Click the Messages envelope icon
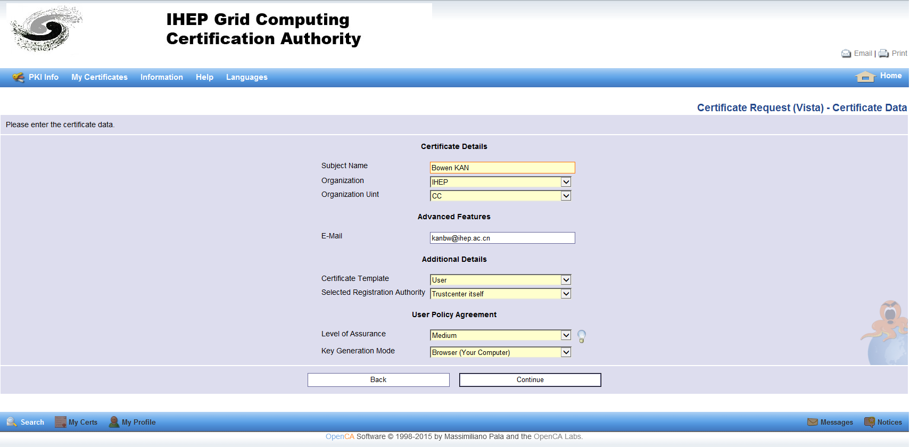910x447 pixels. tap(813, 422)
